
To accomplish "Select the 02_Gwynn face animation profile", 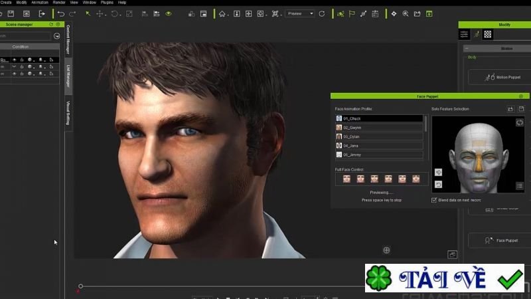I will 379,128.
